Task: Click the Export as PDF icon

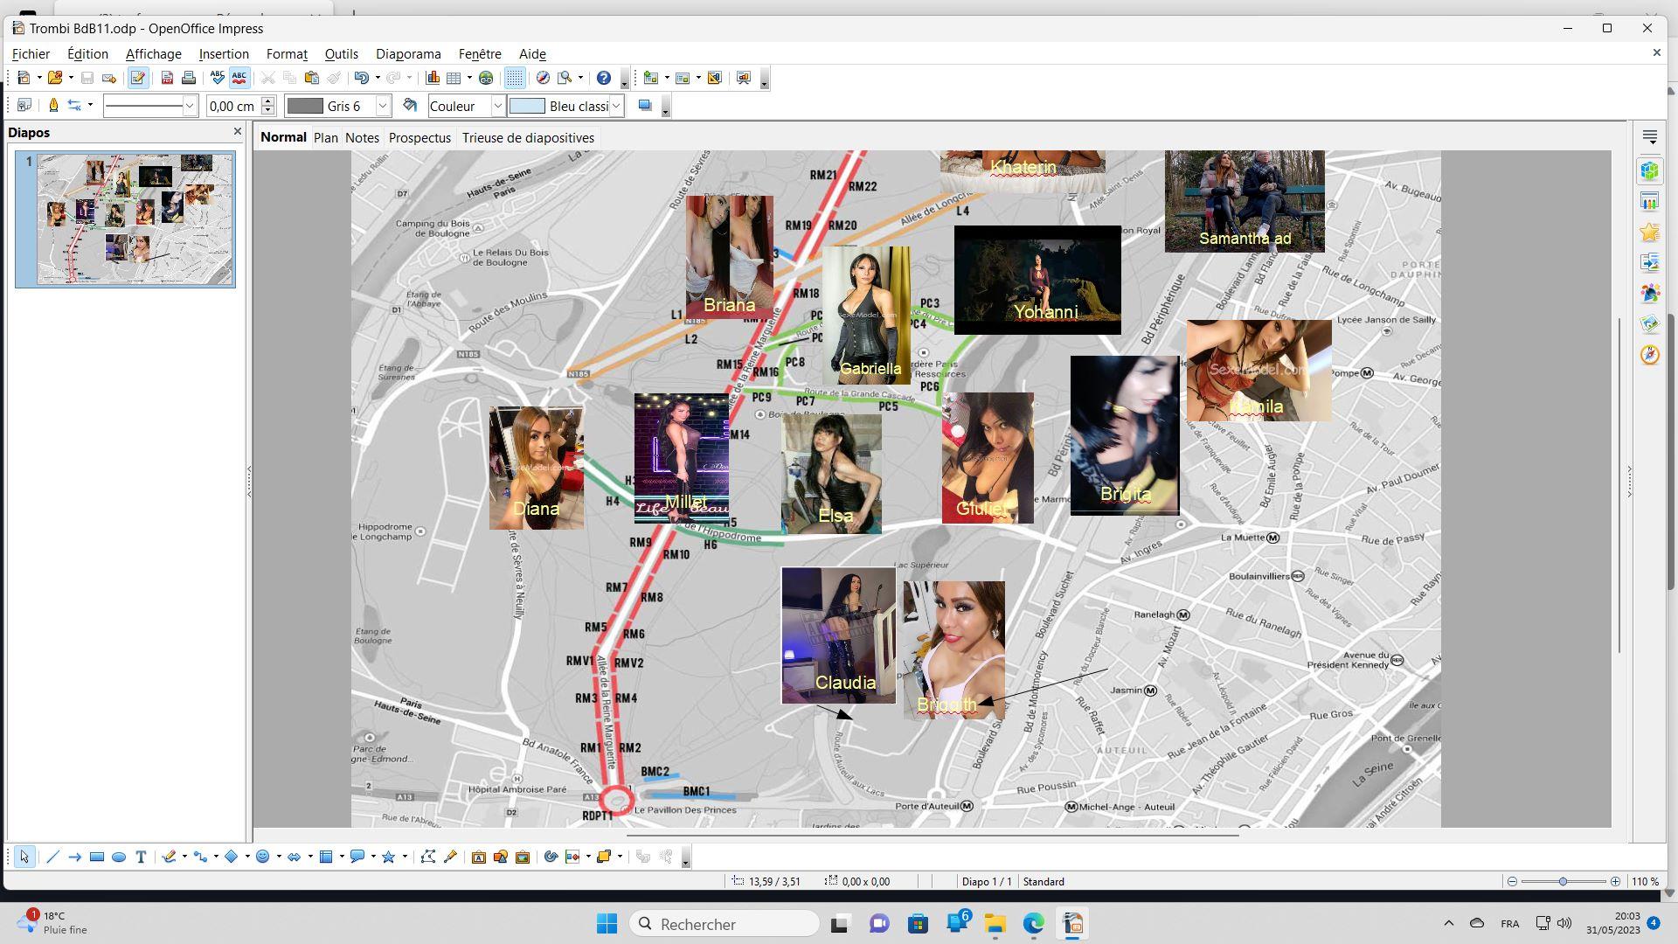Action: click(167, 78)
